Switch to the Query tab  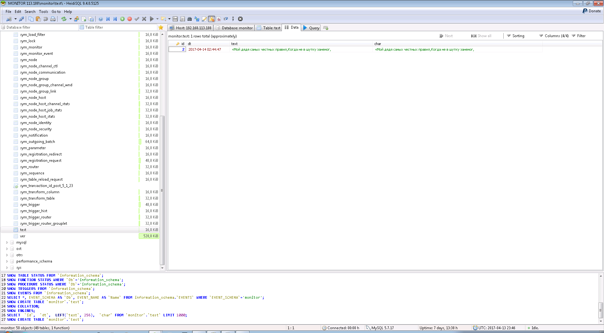[311, 28]
